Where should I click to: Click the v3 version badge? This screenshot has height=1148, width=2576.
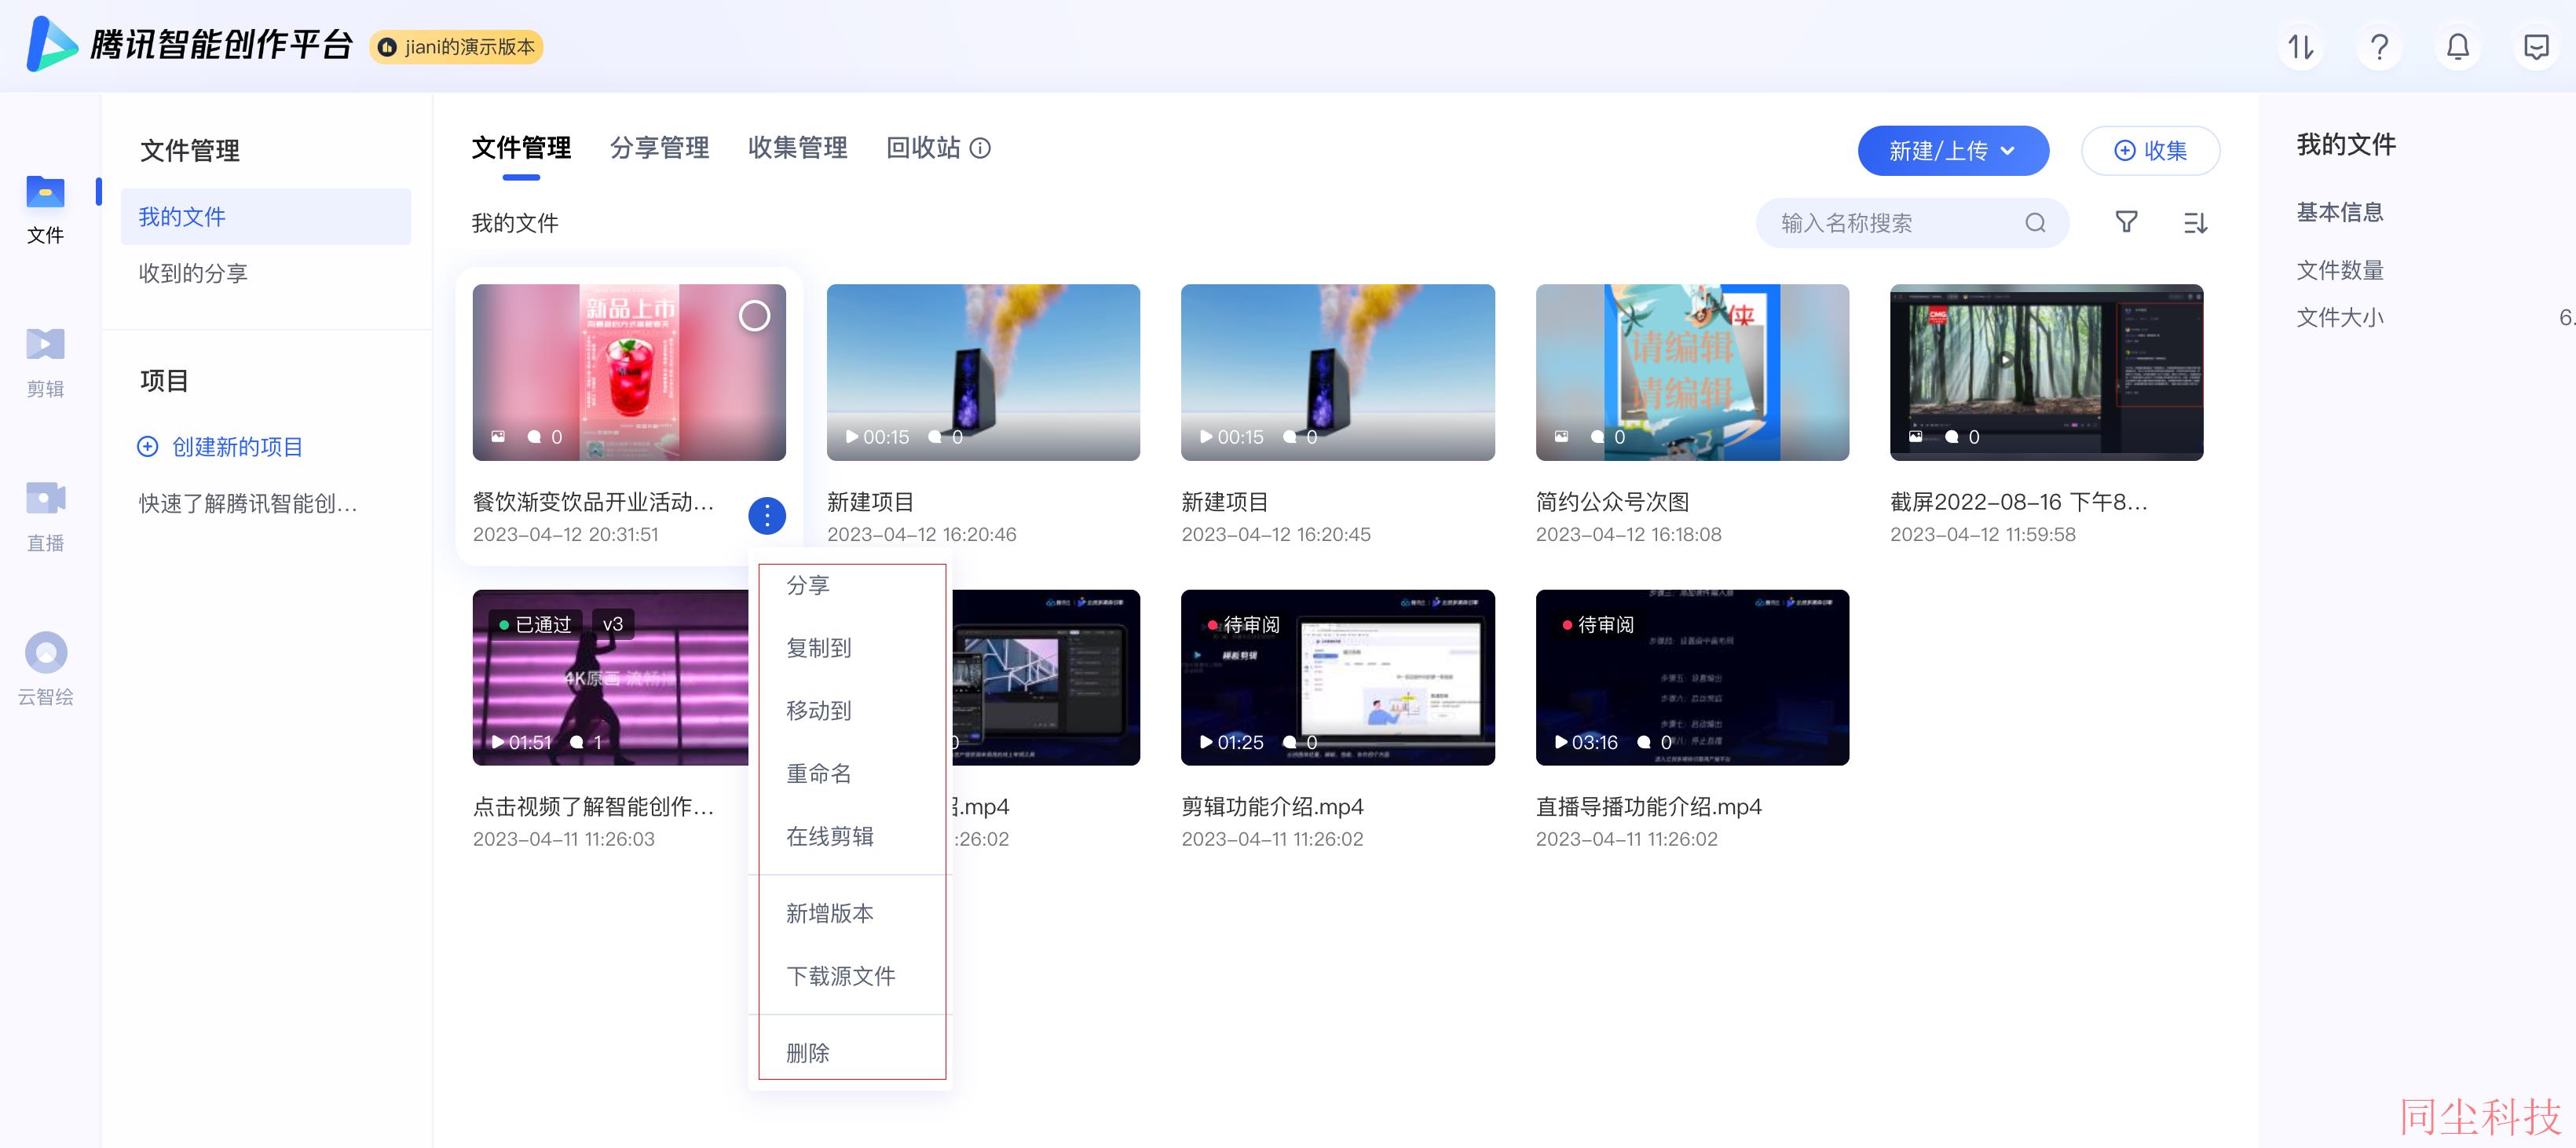pos(613,625)
